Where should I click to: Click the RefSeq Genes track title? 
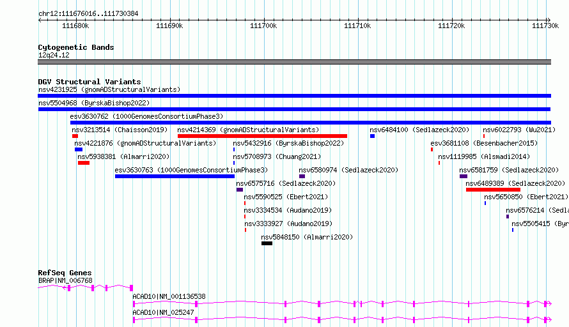click(65, 273)
